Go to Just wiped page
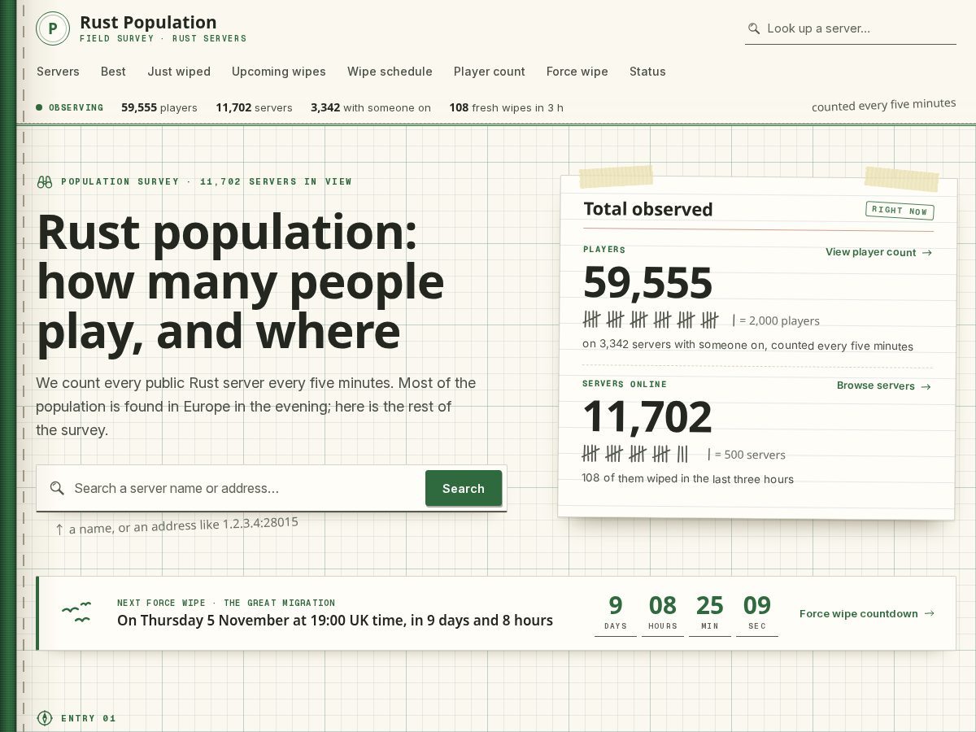 179,72
